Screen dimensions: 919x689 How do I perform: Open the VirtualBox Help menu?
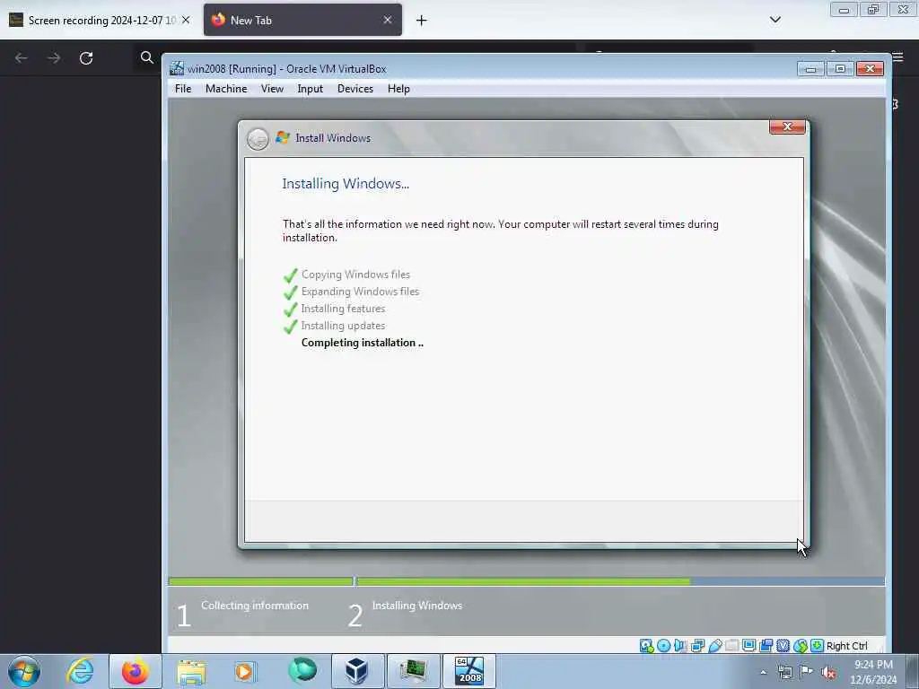[398, 89]
